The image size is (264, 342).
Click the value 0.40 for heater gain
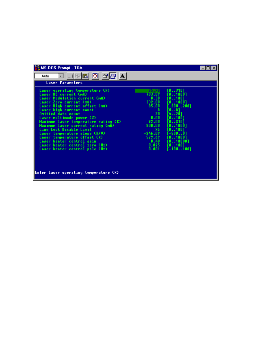155,141
